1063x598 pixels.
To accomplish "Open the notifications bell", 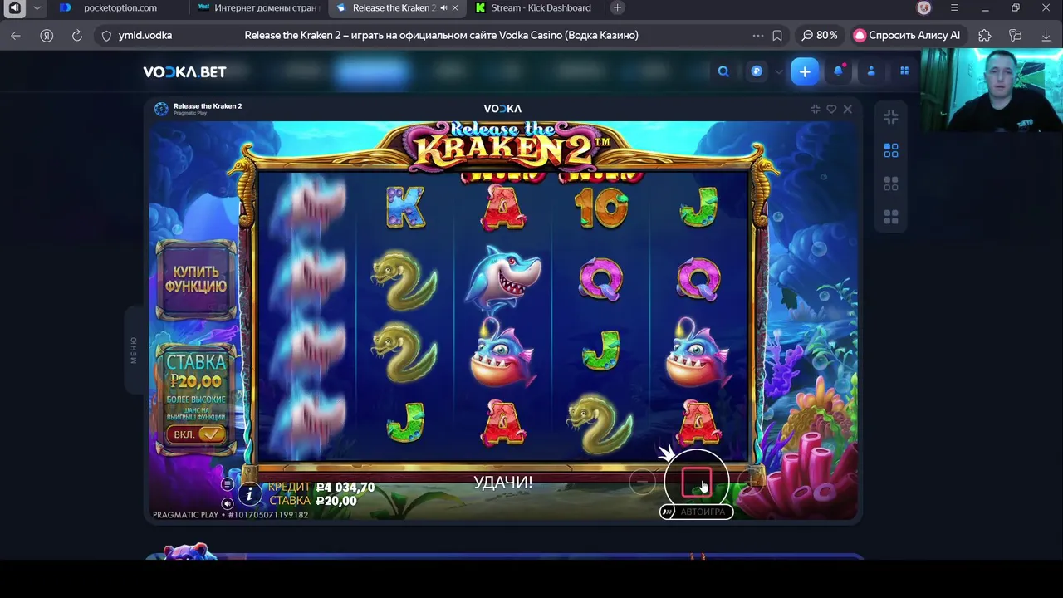I will (838, 71).
